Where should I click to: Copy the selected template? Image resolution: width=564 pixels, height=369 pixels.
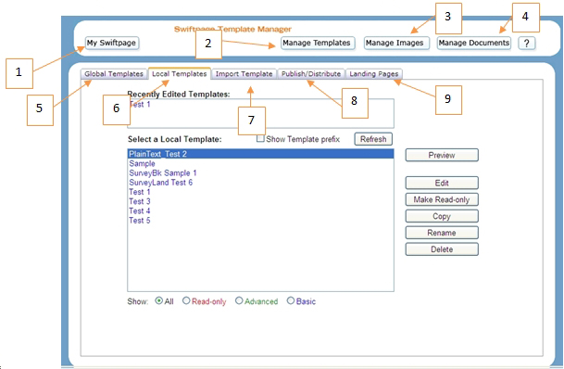[x=442, y=216]
